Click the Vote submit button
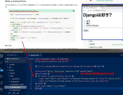This screenshot has width=123, height=95. pyautogui.click(x=86, y=30)
